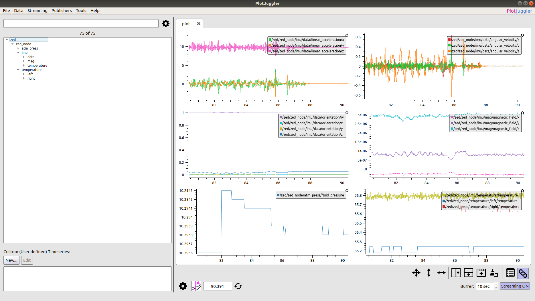Click red swatch of angular_velocity/x legend
This screenshot has height=301, width=535.
pos(449,40)
